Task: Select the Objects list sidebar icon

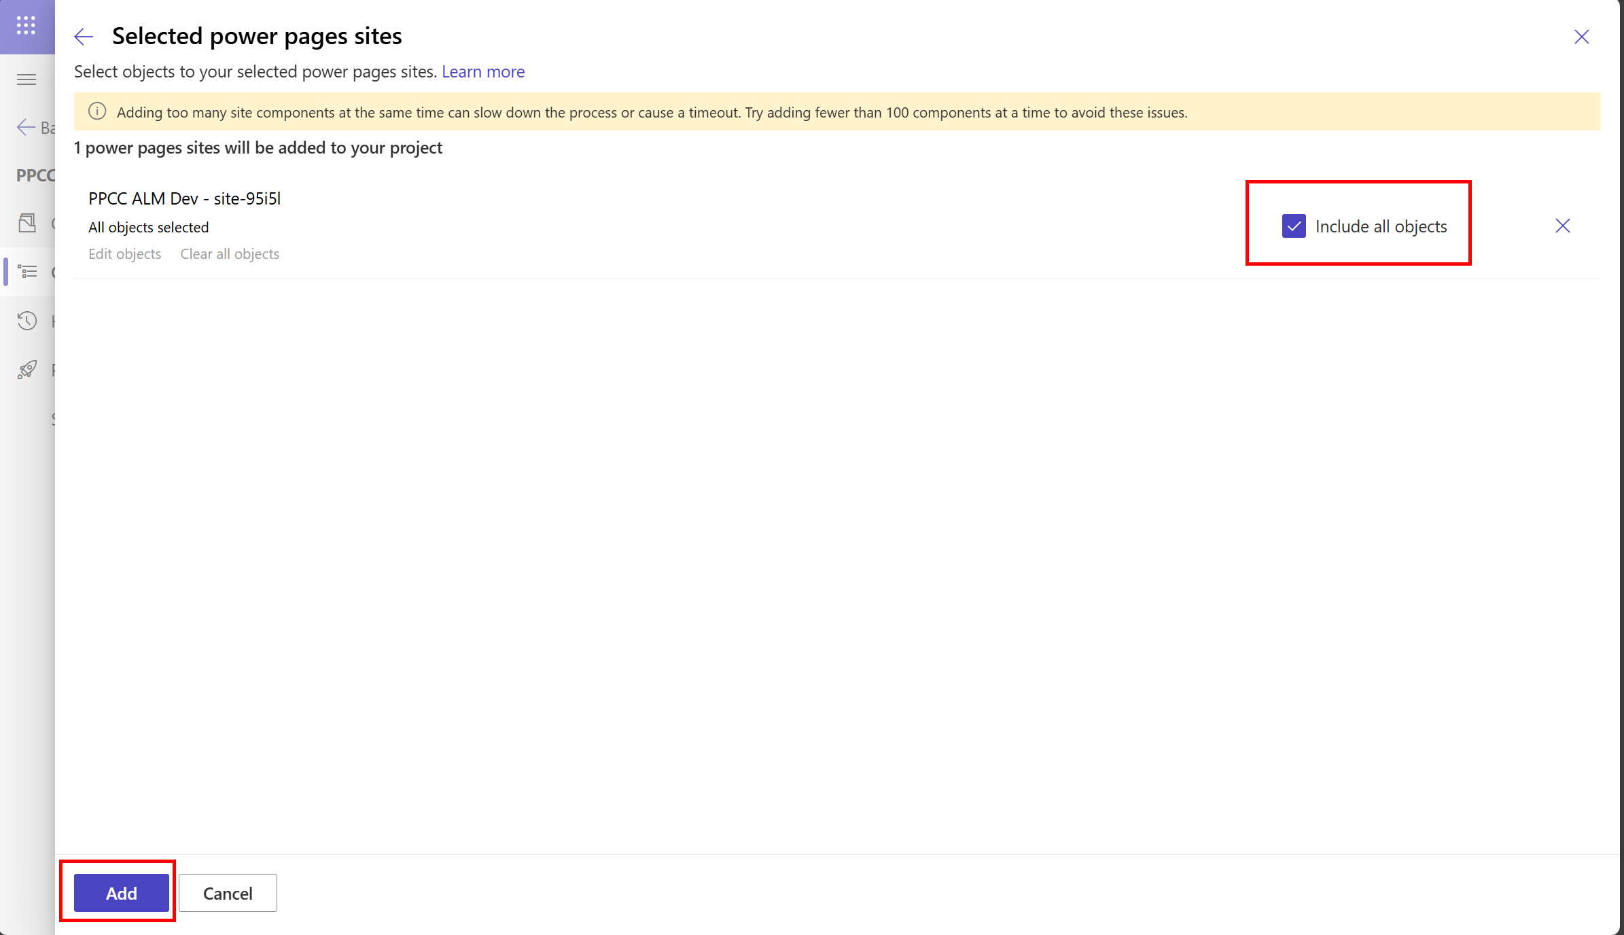Action: [27, 272]
